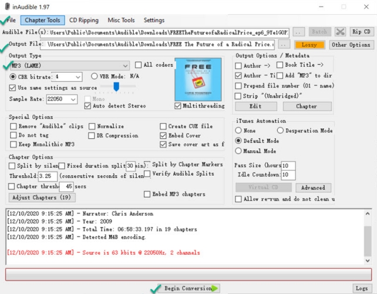Viewport: 377px width, 294px height.
Task: Enable the Author -> checkbox
Action: click(238, 66)
